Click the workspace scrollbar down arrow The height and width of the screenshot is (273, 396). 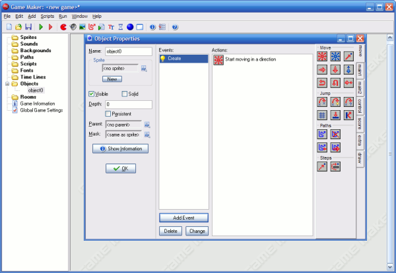[389, 266]
